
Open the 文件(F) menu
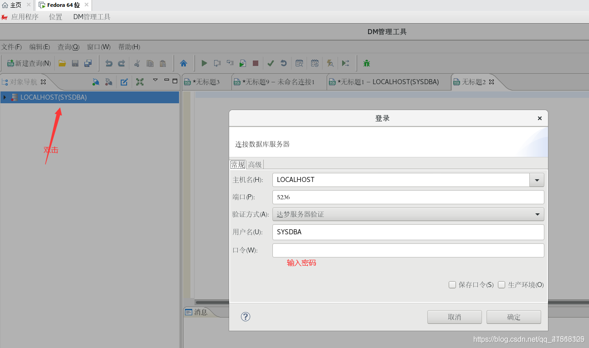click(x=11, y=47)
